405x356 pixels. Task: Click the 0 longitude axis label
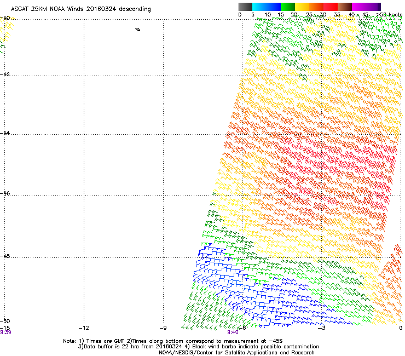(x=401, y=328)
